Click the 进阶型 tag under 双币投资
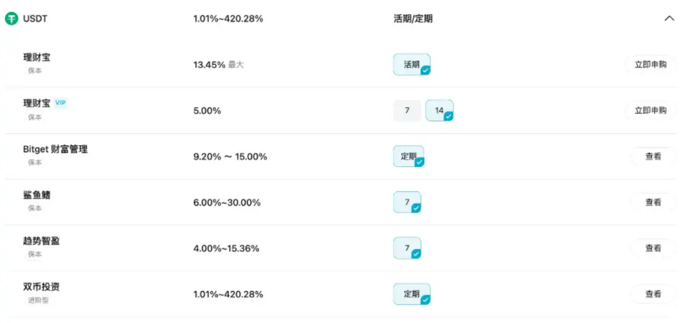The width and height of the screenshot is (686, 323). [x=37, y=300]
